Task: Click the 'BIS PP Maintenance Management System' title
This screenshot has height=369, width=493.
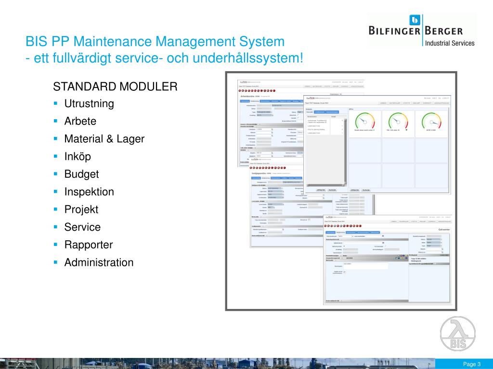Action: tap(155, 41)
